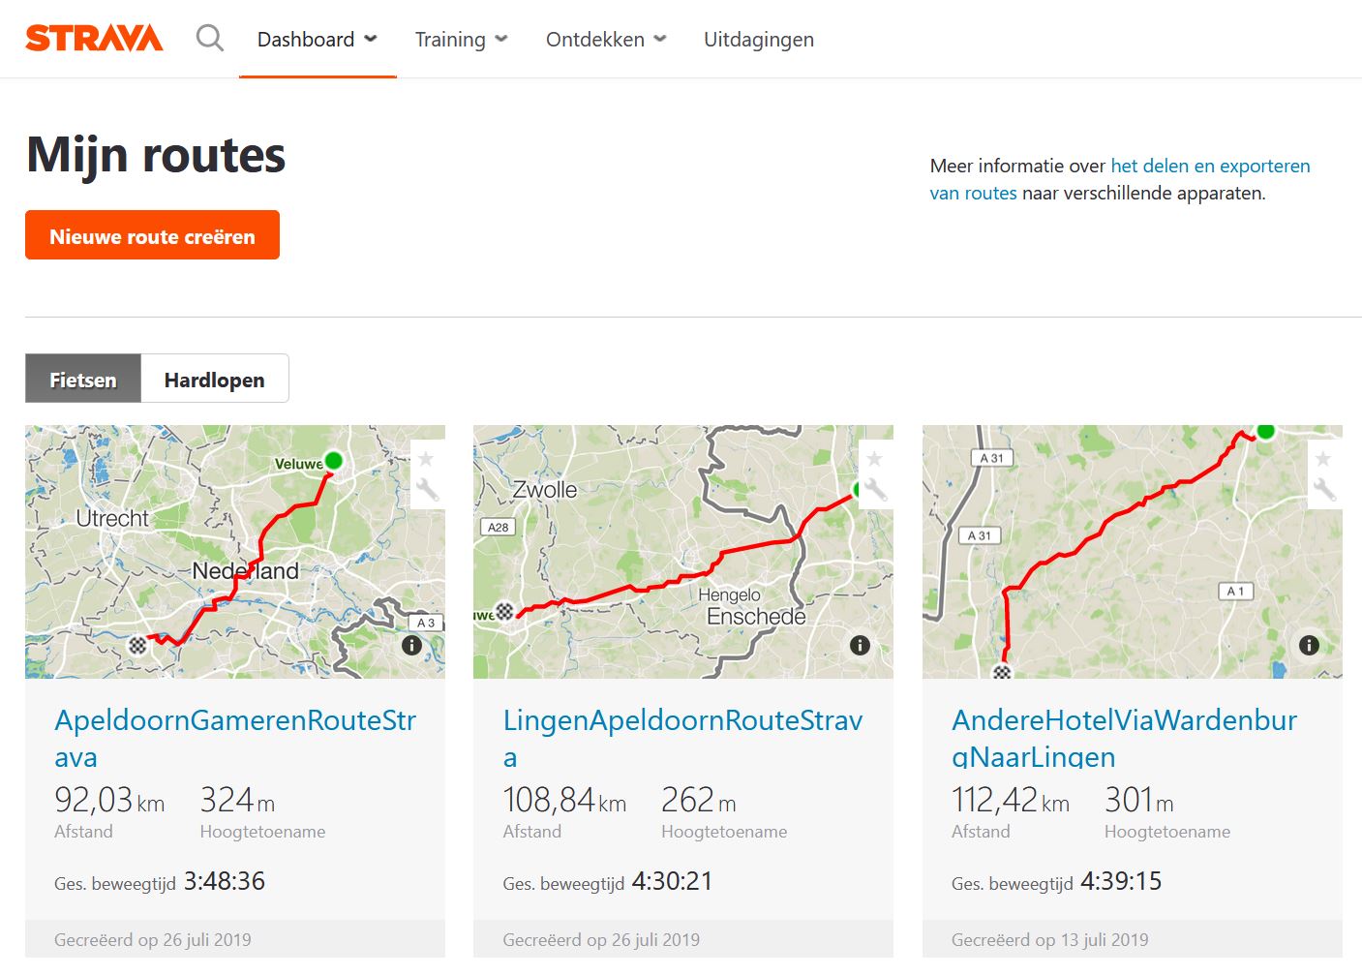Screen dimensions: 1362x975
Task: Click wrench icon on ApeldoornGameren route map
Action: [x=427, y=490]
